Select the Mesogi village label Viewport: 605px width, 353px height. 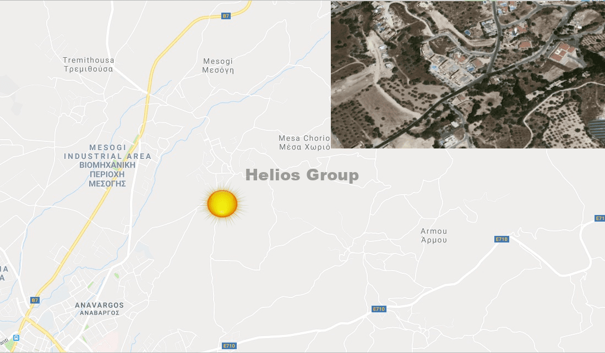218,65
